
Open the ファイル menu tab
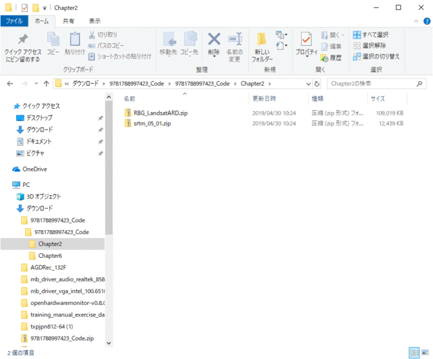pos(14,21)
